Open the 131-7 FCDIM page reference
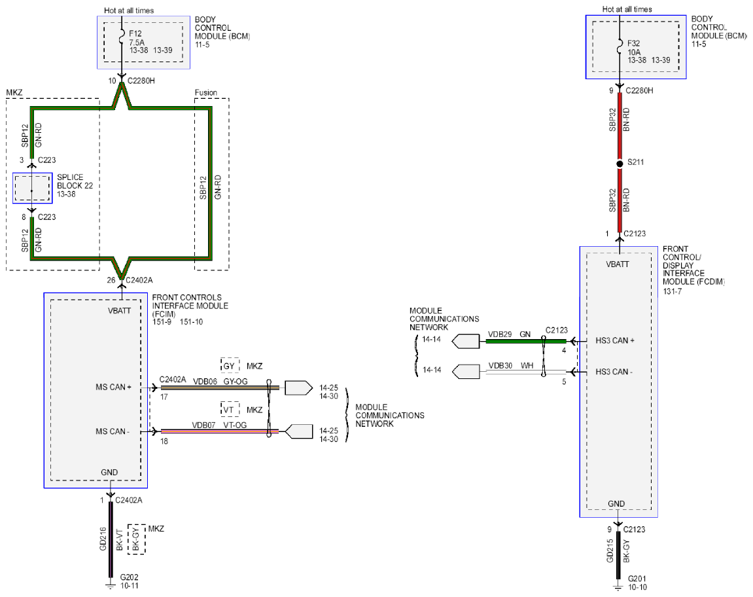The height and width of the screenshot is (597, 753). [673, 291]
